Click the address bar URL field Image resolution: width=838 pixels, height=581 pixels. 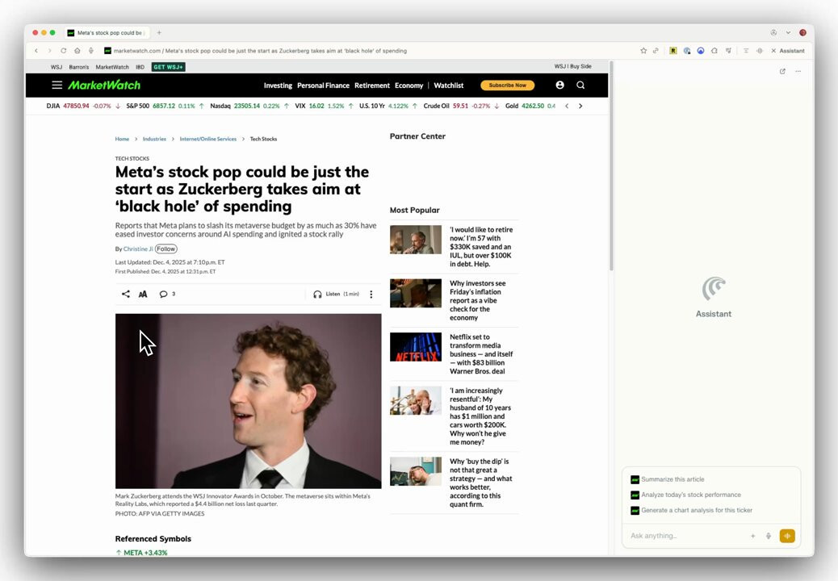point(369,51)
